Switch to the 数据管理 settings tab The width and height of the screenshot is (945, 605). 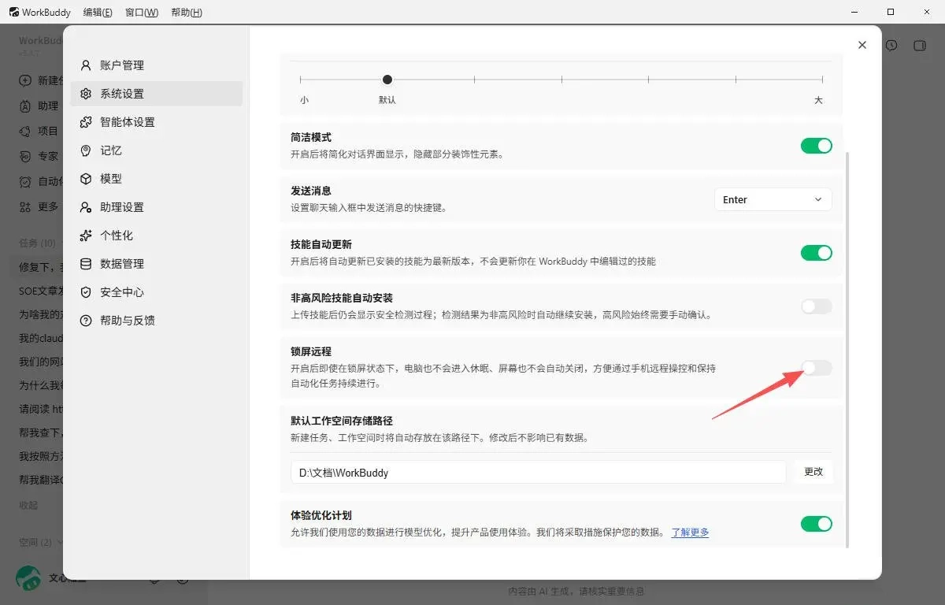pyautogui.click(x=157, y=264)
